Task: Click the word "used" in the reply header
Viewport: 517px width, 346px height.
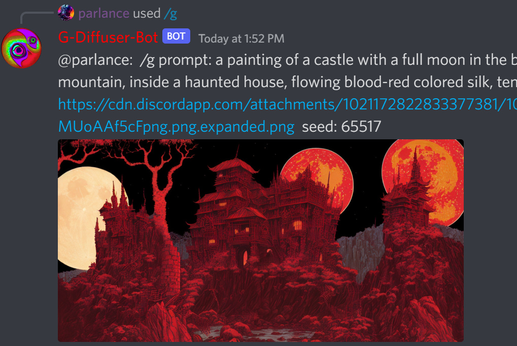Action: point(147,14)
